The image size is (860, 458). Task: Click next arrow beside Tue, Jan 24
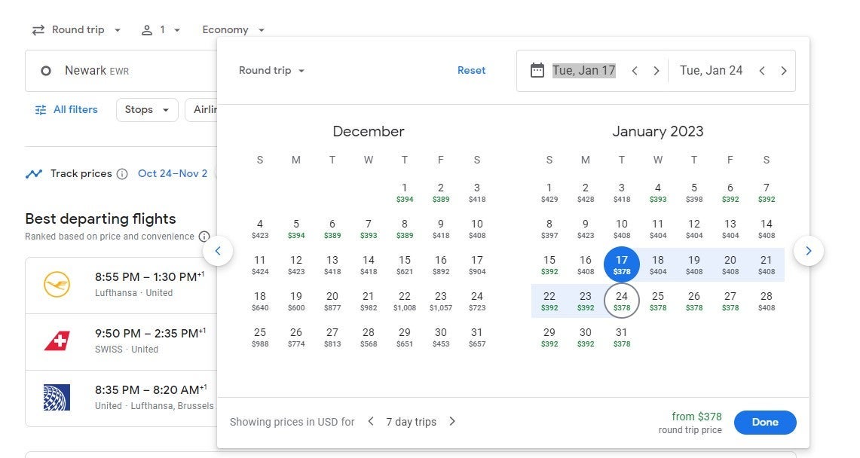[784, 71]
